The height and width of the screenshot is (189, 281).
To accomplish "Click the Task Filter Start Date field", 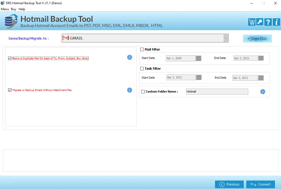I will [181, 77].
